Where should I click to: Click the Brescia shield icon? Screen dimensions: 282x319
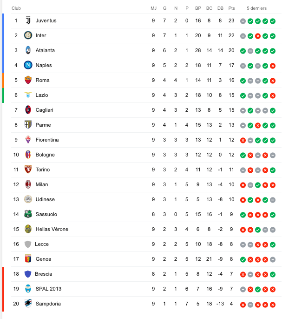pos(28,274)
